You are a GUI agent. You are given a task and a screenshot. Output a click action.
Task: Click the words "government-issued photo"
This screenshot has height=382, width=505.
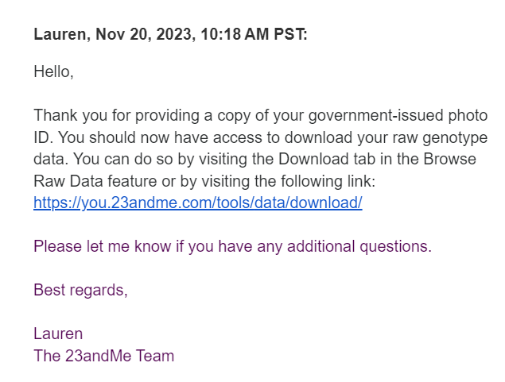coord(398,115)
